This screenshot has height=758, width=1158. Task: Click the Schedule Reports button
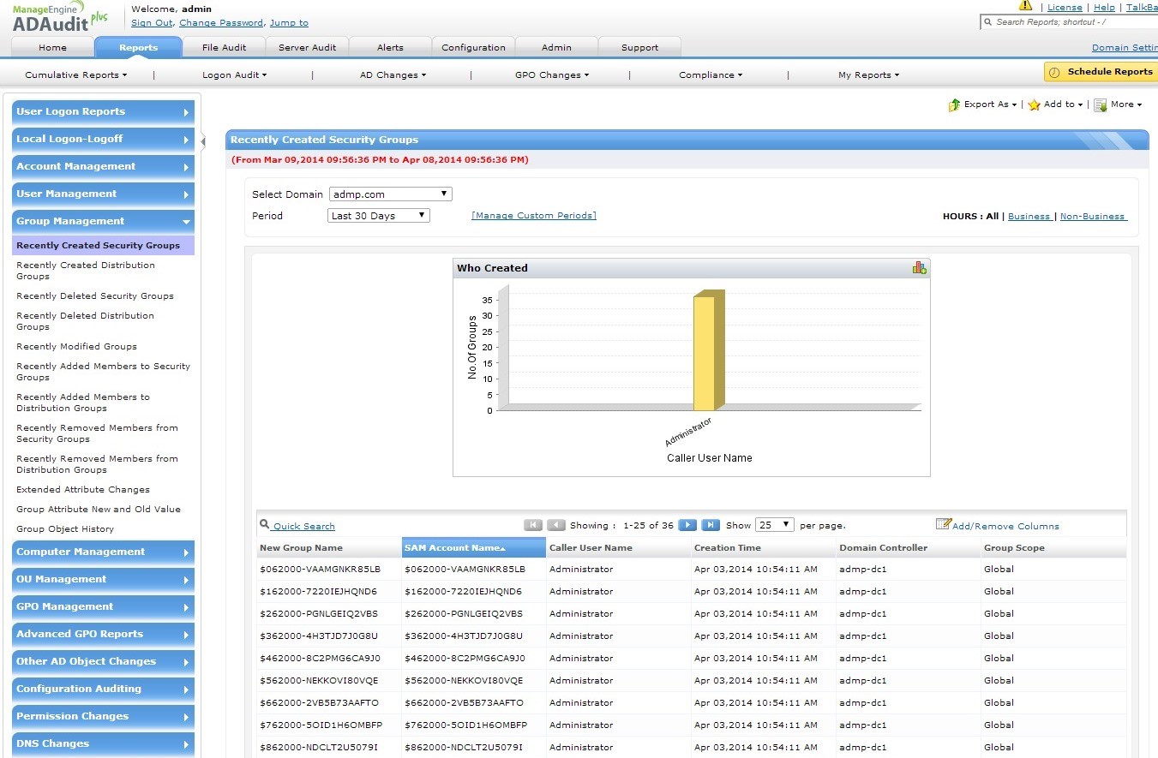click(x=1101, y=72)
